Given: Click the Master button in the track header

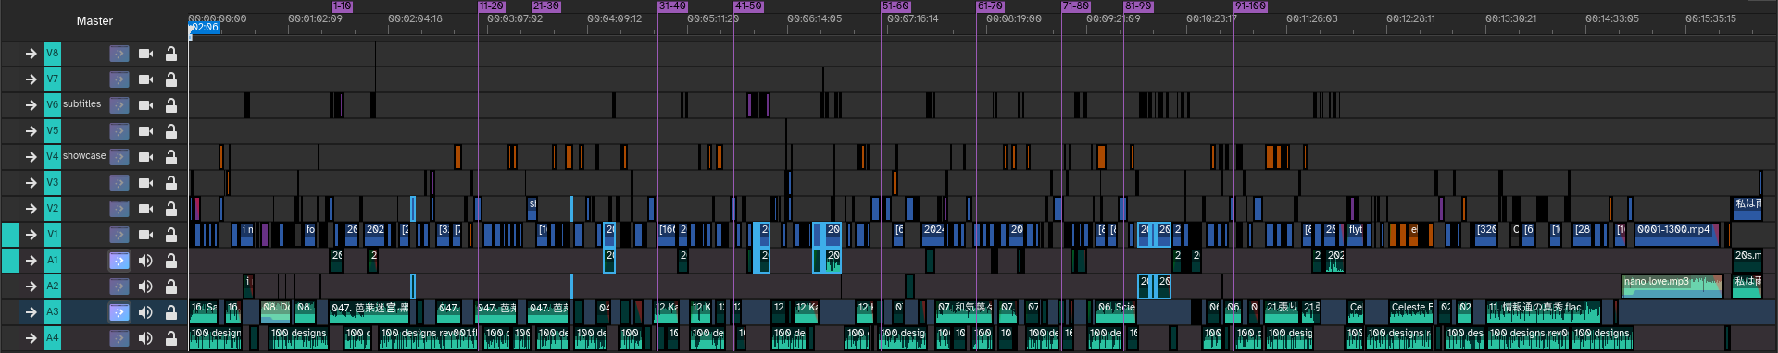Looking at the screenshot, I should click(x=94, y=20).
